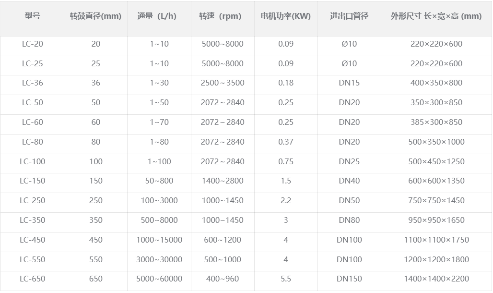
Task: Click the LC-36 model cell
Action: (32, 83)
